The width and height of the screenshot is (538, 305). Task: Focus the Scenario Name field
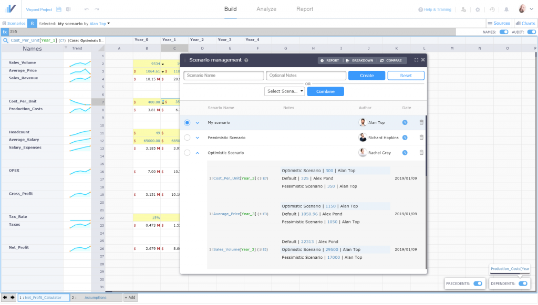[224, 76]
